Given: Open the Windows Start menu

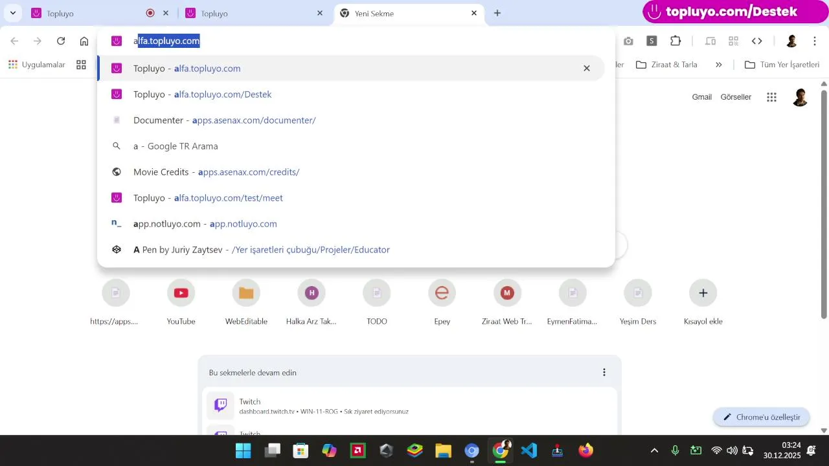Looking at the screenshot, I should 244,450.
